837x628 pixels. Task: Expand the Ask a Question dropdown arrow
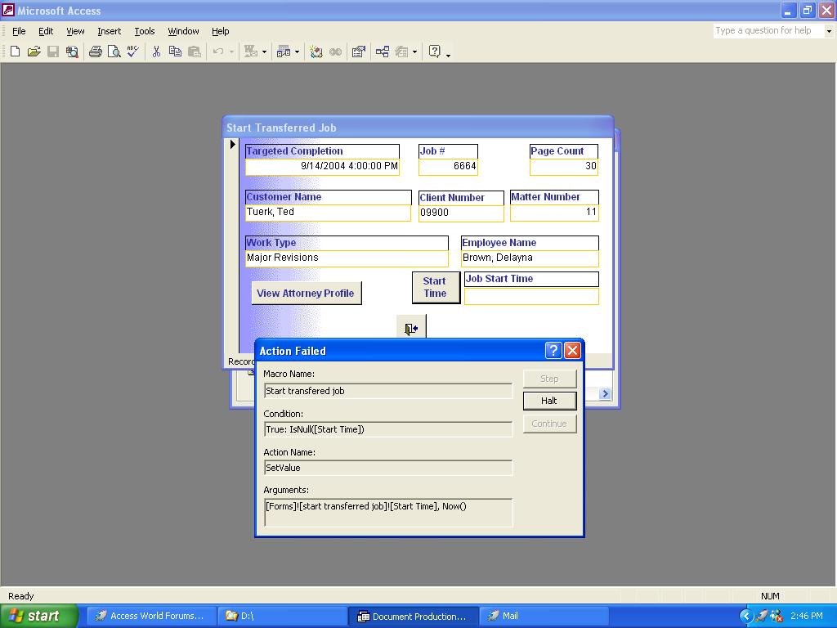(829, 31)
